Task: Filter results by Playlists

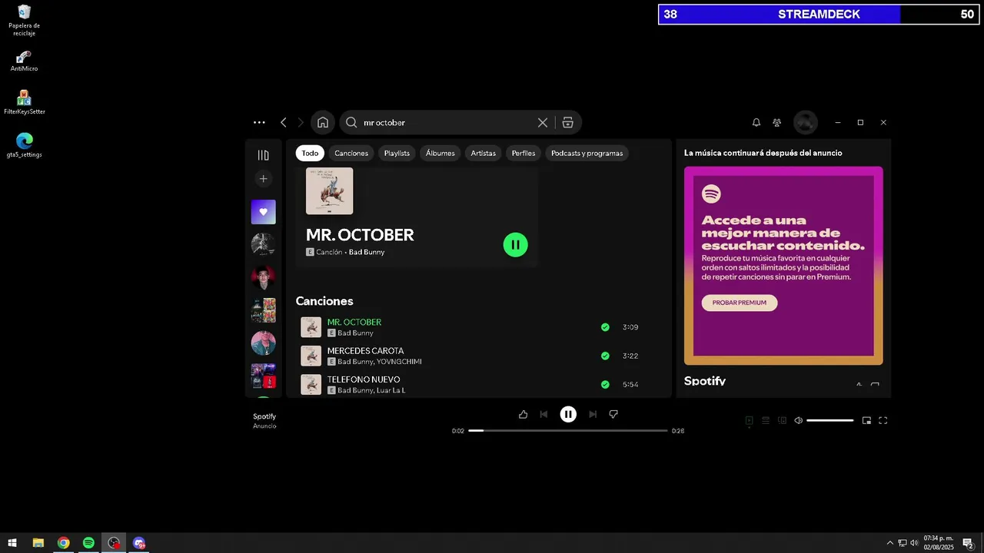Action: click(397, 153)
